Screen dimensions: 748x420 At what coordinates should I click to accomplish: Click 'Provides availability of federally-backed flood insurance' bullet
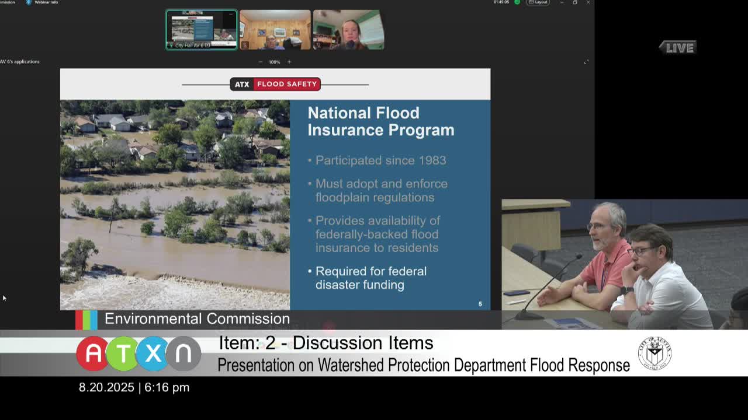tap(377, 234)
